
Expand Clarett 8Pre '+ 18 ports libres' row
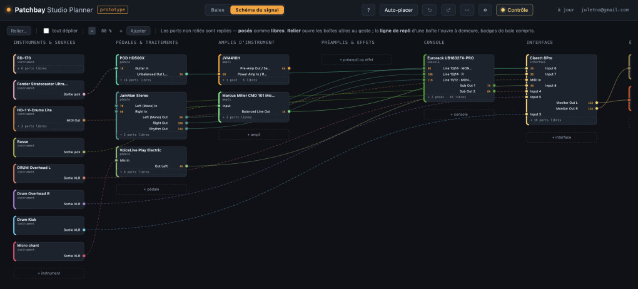[562, 120]
